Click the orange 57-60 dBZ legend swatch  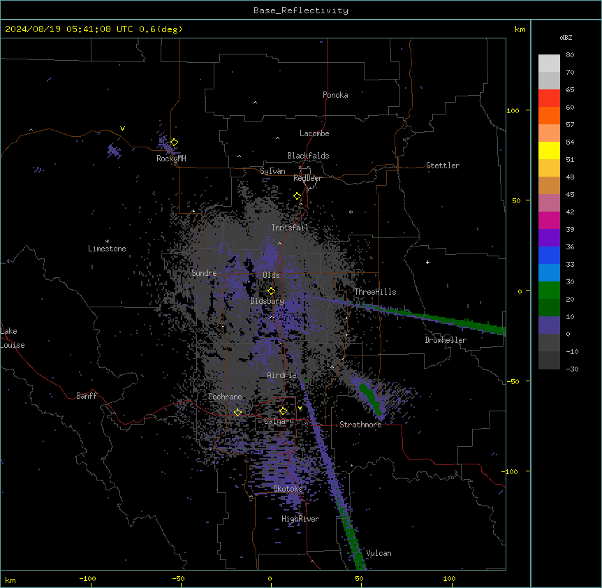[x=549, y=115]
